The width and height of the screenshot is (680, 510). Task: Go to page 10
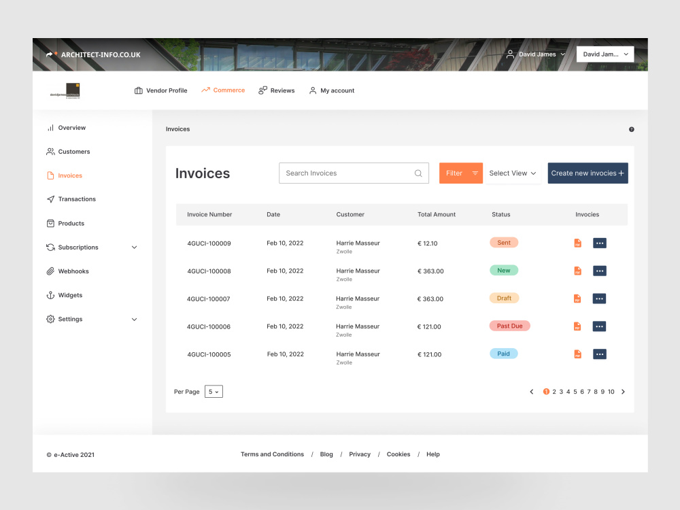tap(611, 392)
